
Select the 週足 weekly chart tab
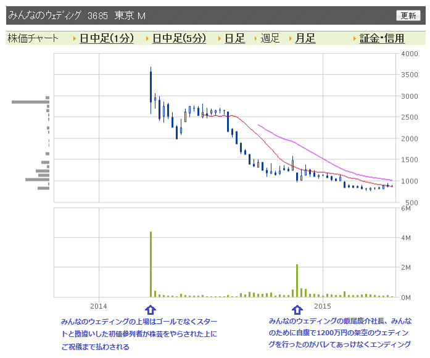(270, 38)
